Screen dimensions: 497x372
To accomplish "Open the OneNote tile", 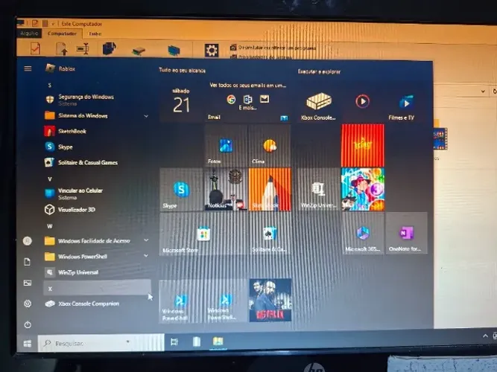I will [x=406, y=234].
